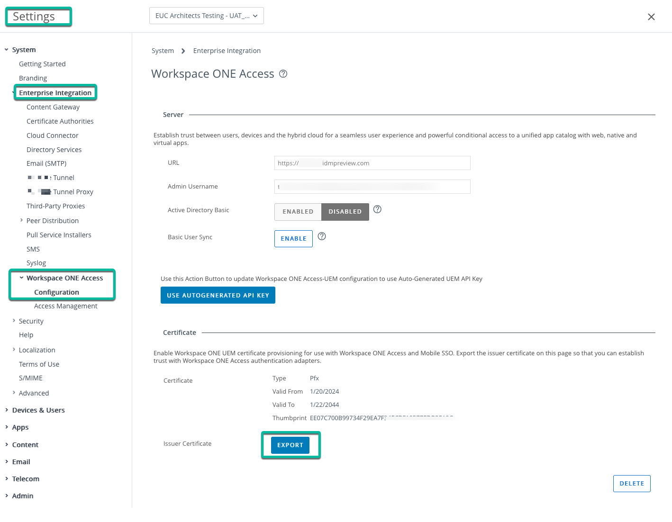Click System breadcrumb link
672x522 pixels.
[x=163, y=51]
